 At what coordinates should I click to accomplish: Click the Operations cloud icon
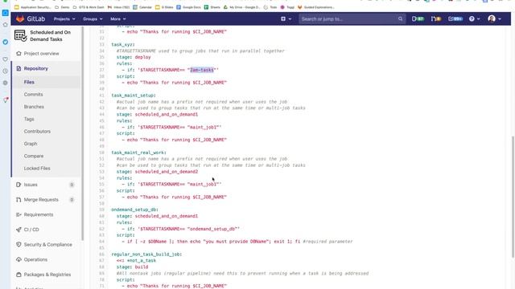click(x=19, y=259)
